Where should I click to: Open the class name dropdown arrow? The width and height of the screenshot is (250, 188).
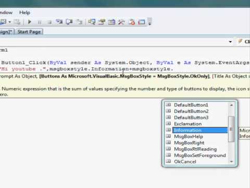click(230, 42)
